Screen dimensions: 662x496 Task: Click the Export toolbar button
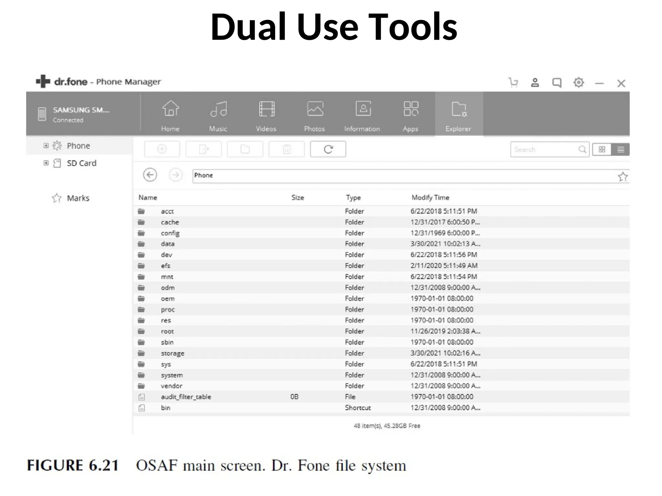point(203,149)
